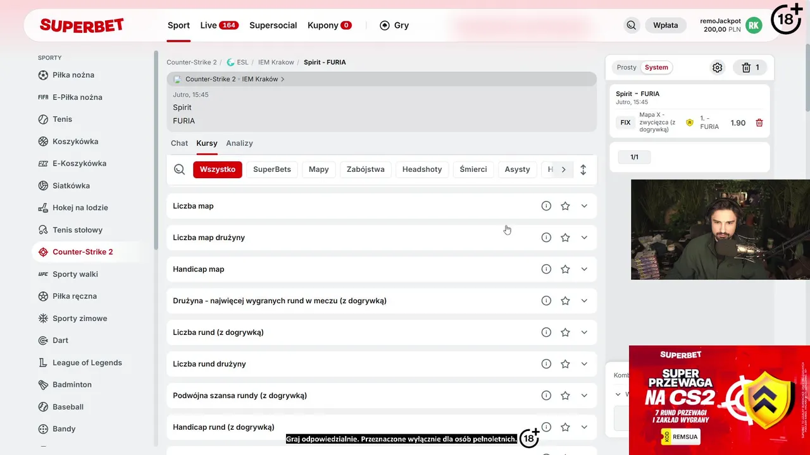Open the Sport tab in the top navigation
The height and width of the screenshot is (455, 810).
178,25
